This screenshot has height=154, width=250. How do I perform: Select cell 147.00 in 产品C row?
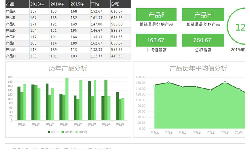point(100,24)
